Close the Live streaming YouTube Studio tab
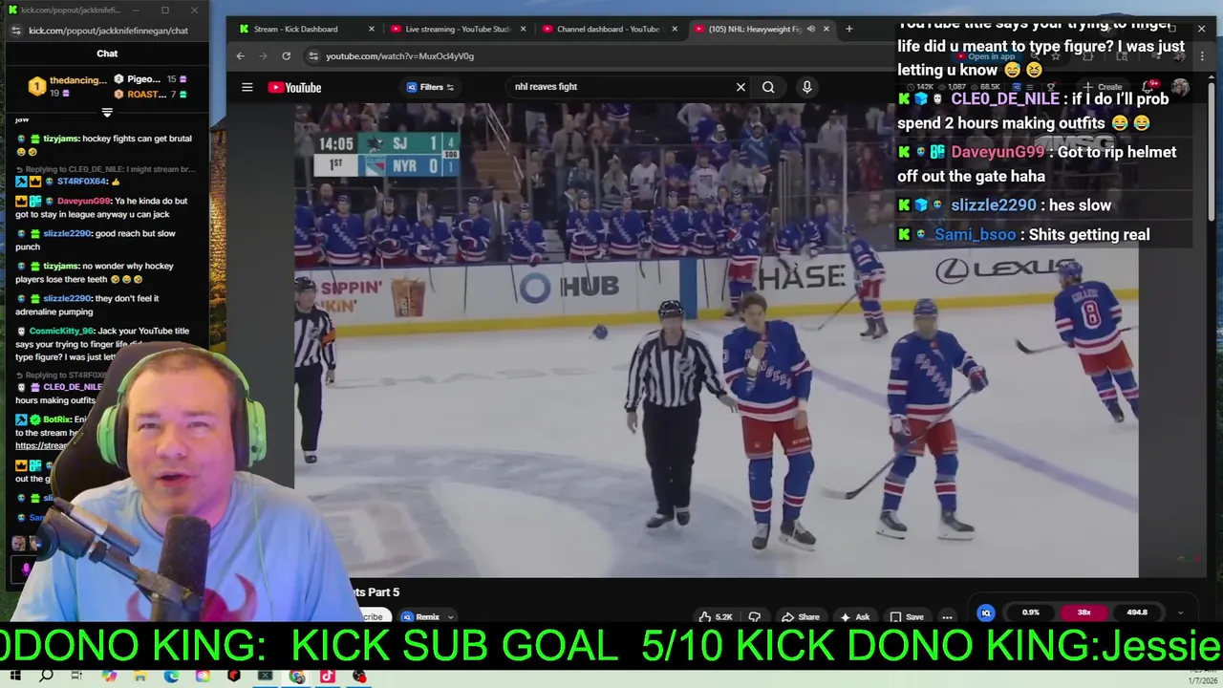1223x688 pixels. [523, 29]
